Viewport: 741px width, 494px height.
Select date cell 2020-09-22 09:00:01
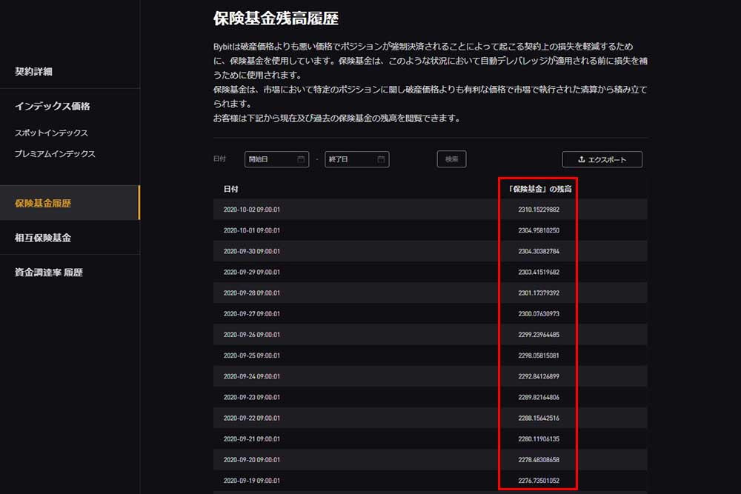[251, 418]
